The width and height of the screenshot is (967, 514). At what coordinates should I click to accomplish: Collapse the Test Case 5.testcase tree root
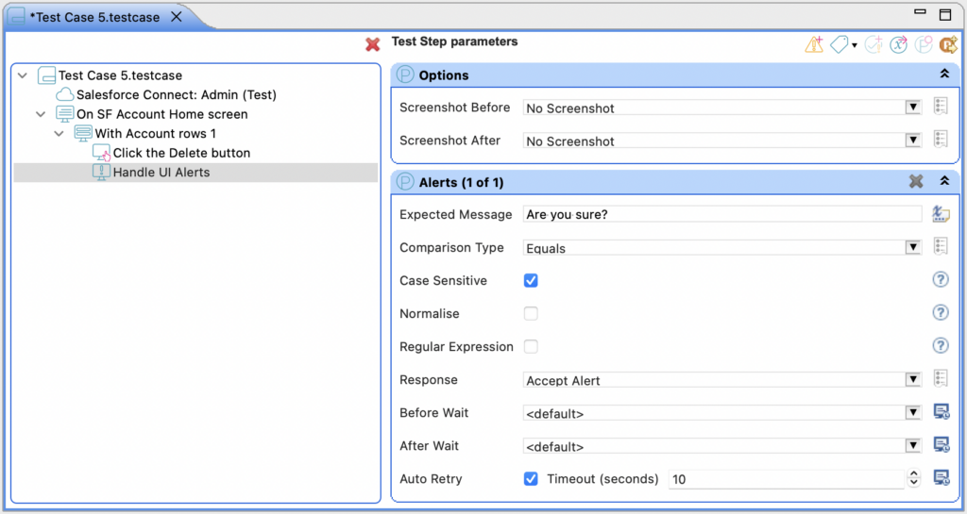23,75
